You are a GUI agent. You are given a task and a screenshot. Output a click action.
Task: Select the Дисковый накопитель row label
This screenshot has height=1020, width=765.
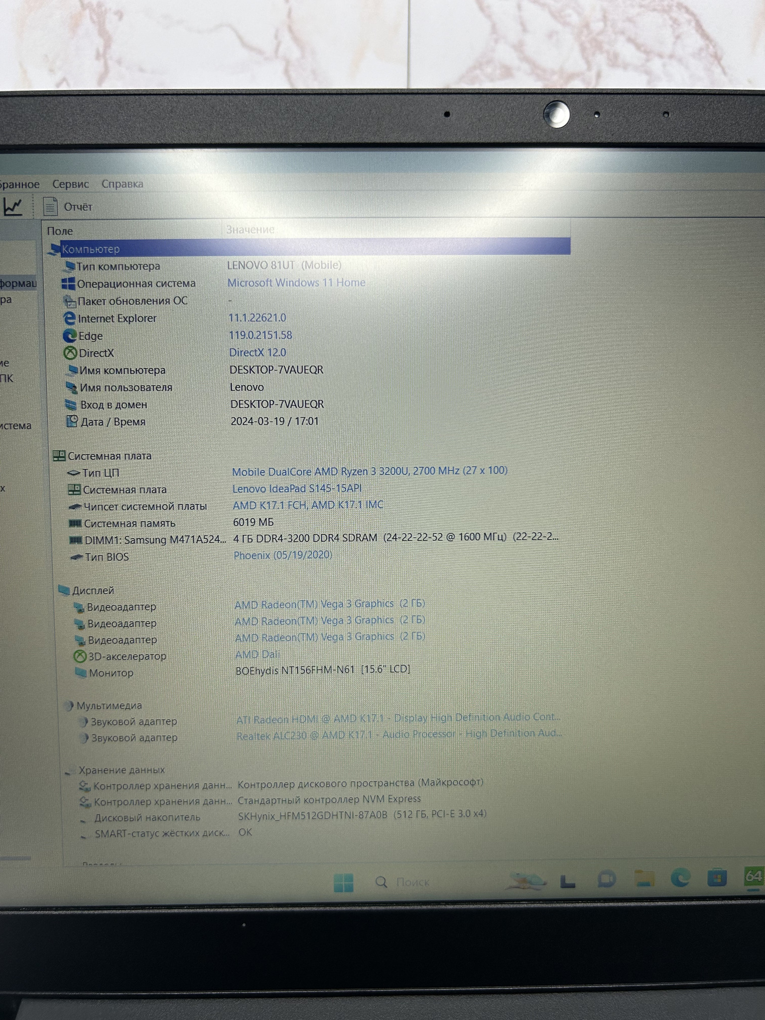[147, 817]
